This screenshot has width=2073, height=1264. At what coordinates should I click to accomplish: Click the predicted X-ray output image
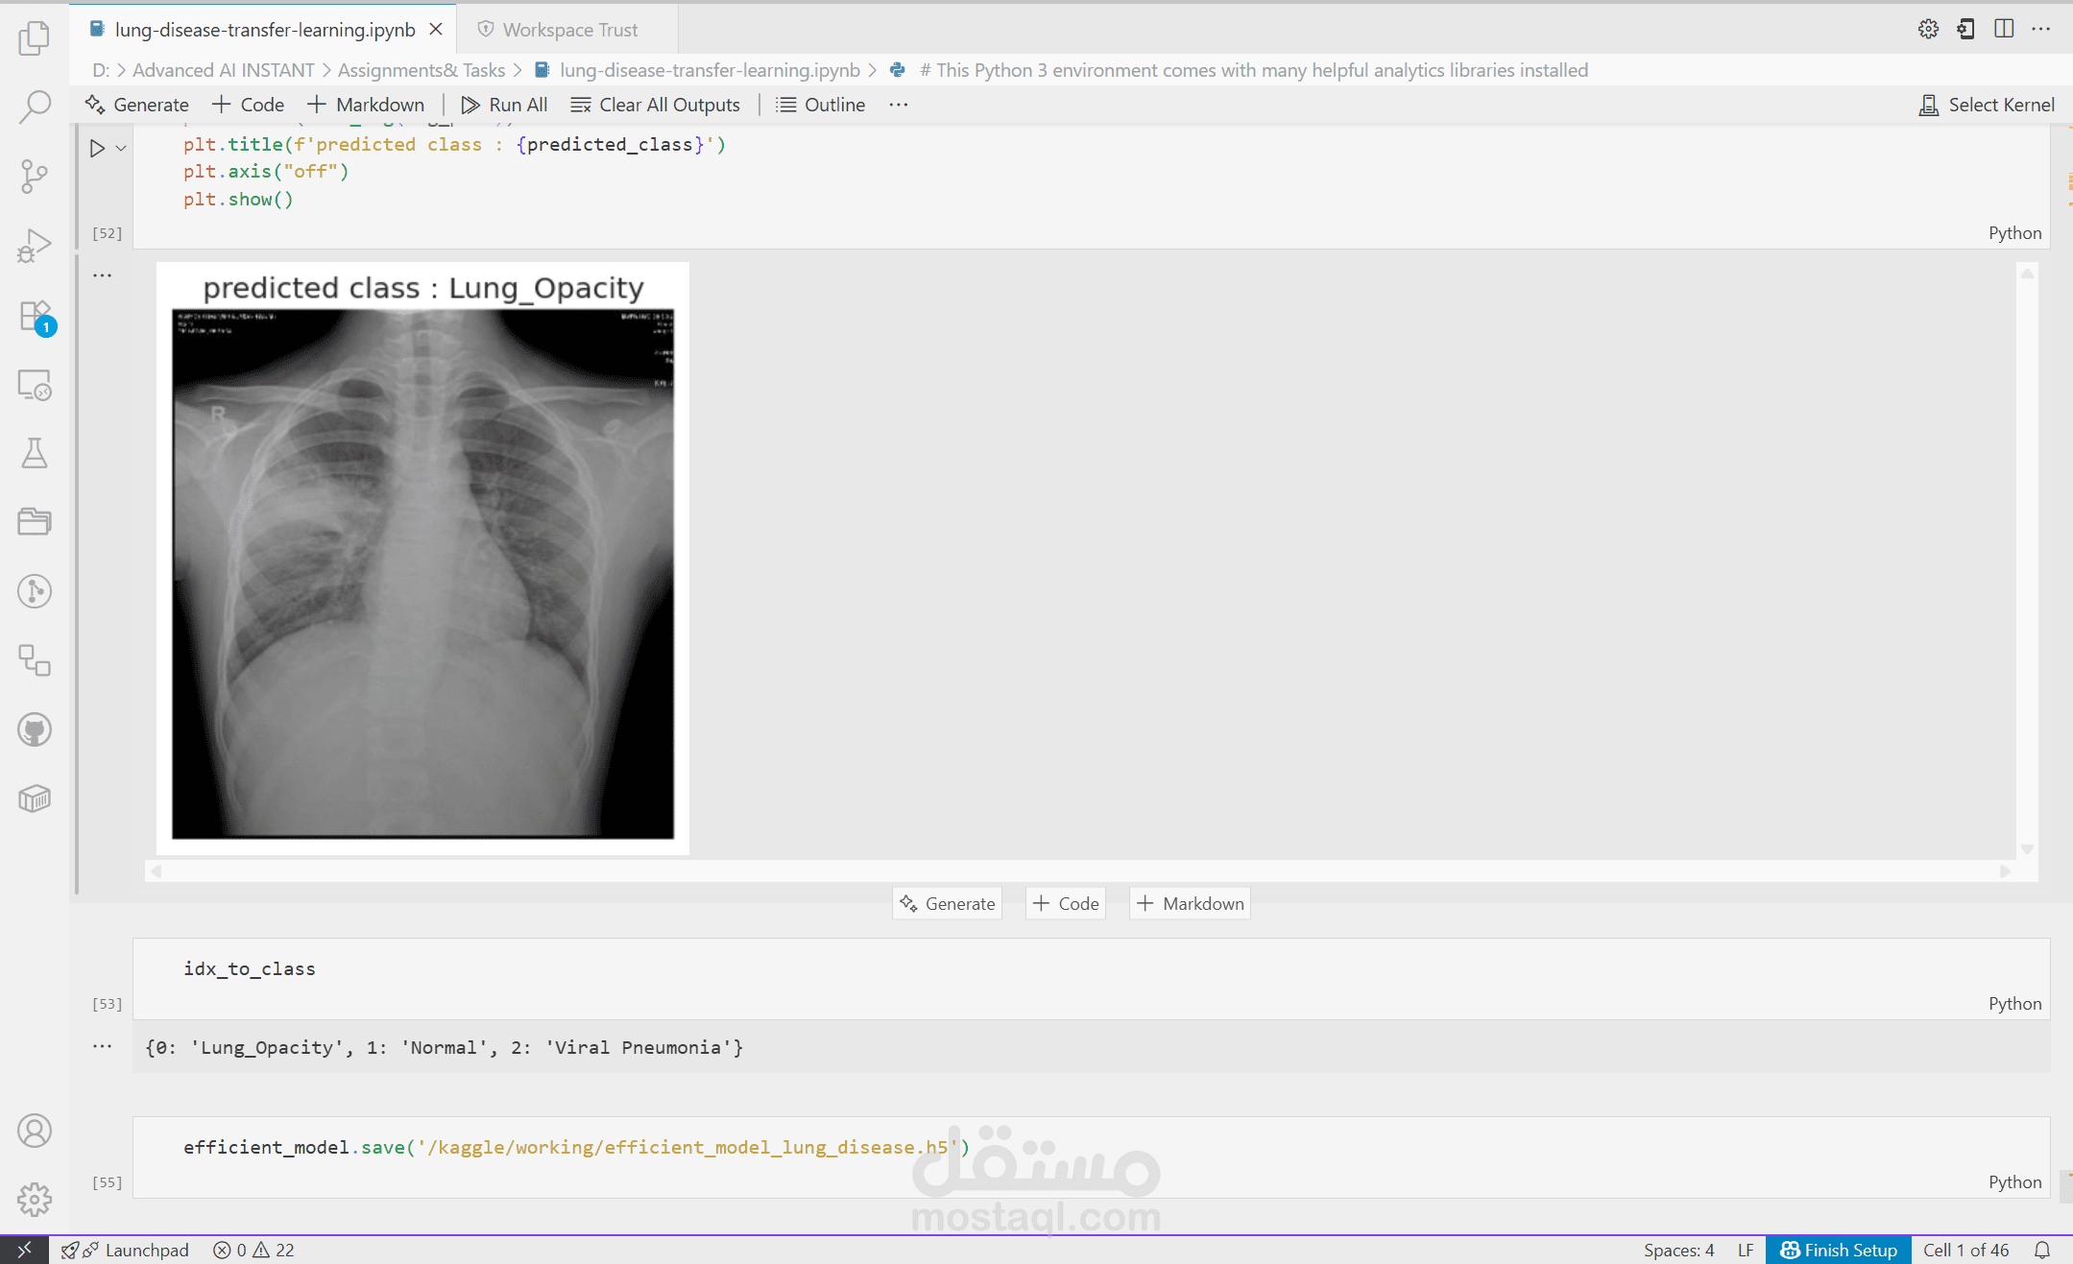(x=422, y=573)
